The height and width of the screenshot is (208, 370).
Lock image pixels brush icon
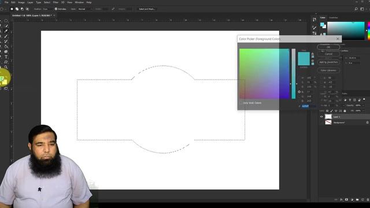[331, 111]
